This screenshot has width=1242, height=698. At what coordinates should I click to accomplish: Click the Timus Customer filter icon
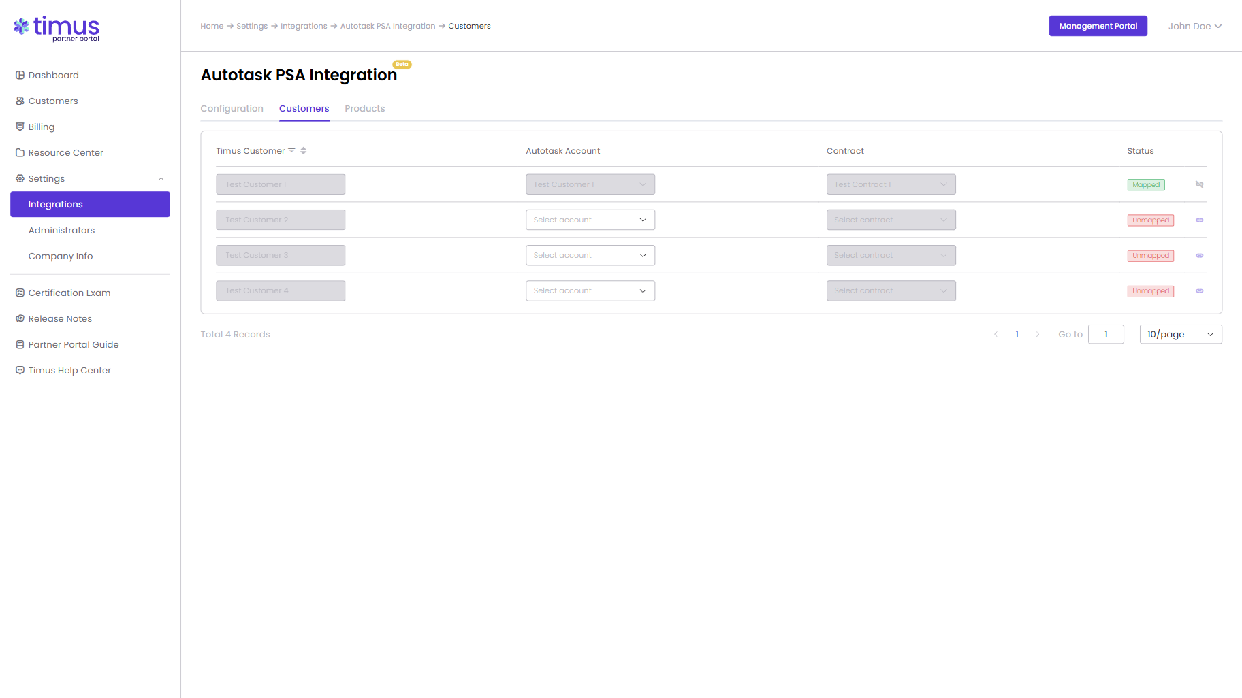coord(291,150)
